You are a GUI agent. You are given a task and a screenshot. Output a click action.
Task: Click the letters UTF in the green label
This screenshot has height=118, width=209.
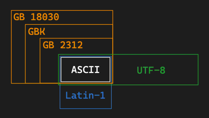pyautogui.click(x=145, y=70)
